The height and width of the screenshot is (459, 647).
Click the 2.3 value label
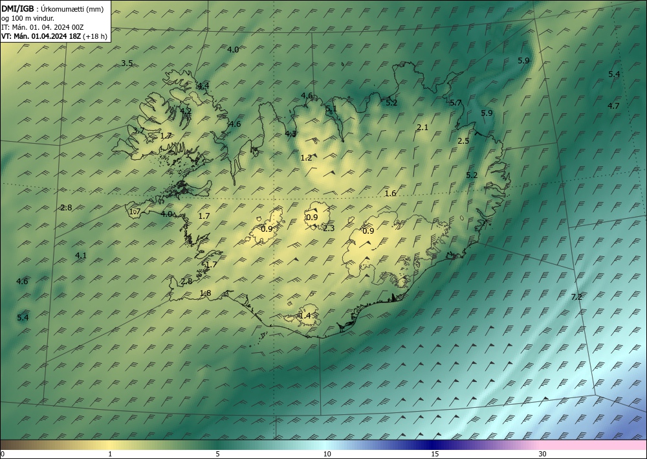pyautogui.click(x=329, y=229)
